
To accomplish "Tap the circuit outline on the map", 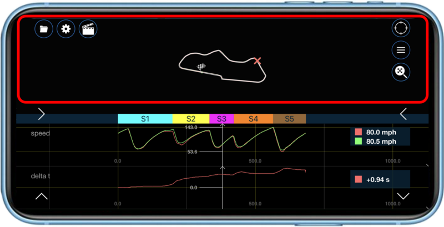I will pos(223,67).
